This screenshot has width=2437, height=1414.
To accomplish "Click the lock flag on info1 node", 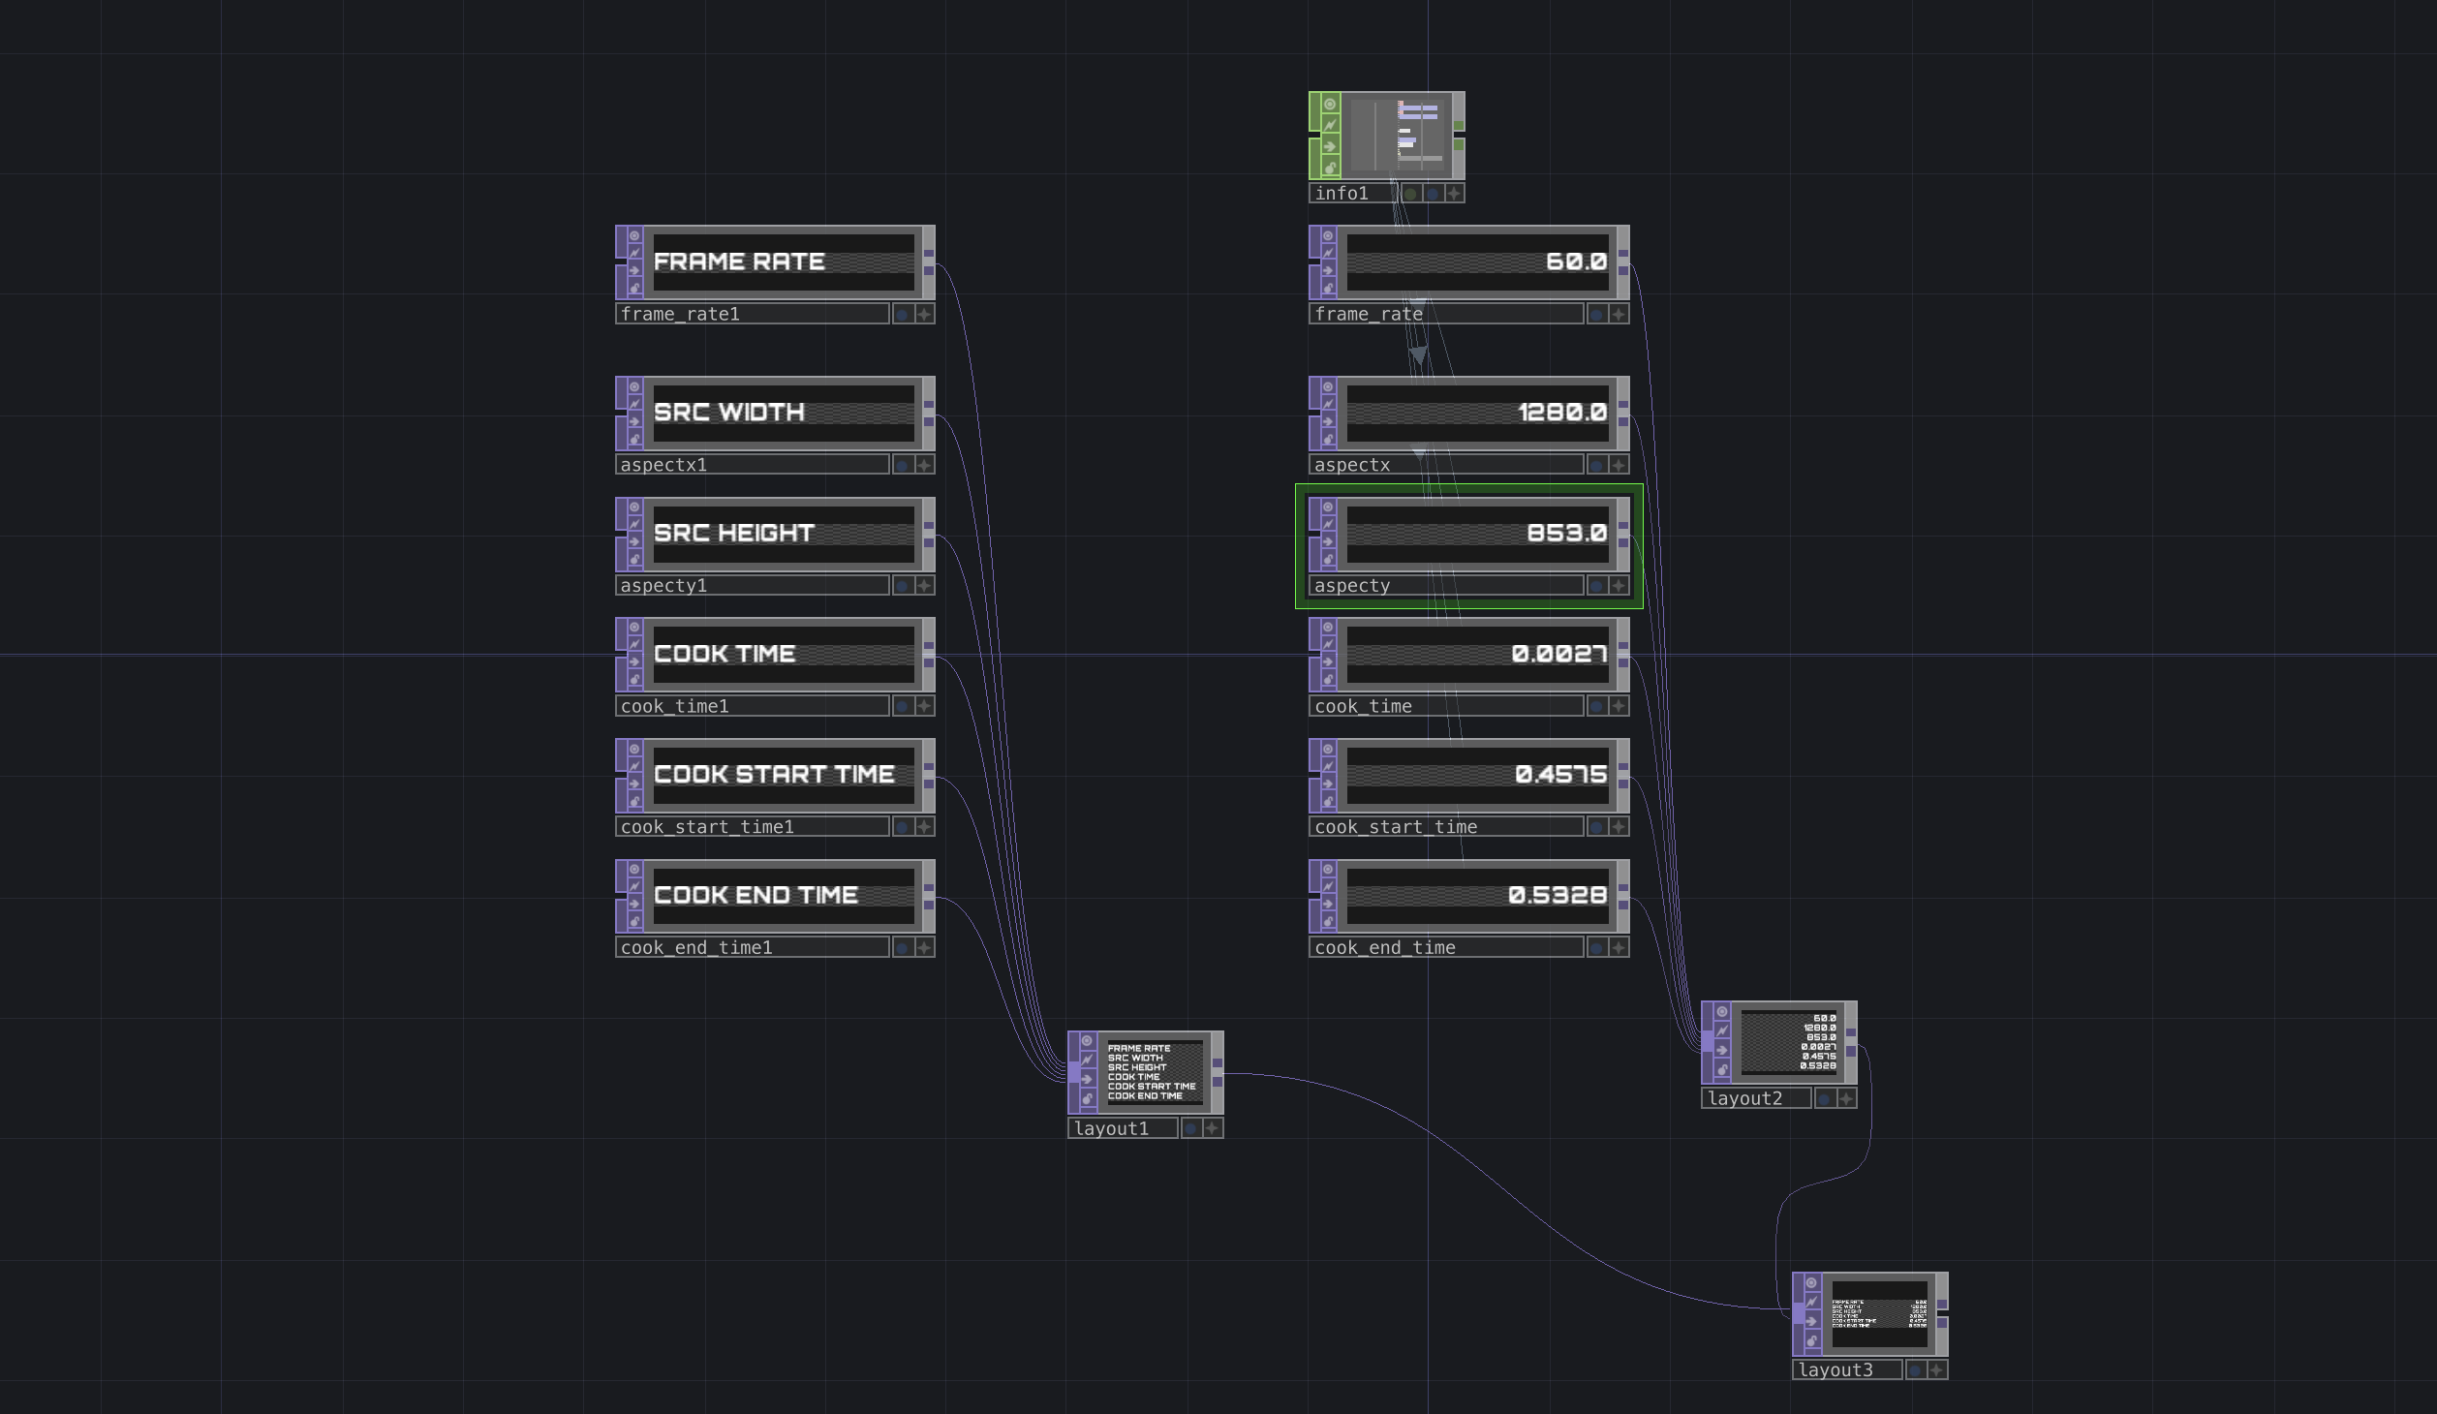I will coord(1330,168).
